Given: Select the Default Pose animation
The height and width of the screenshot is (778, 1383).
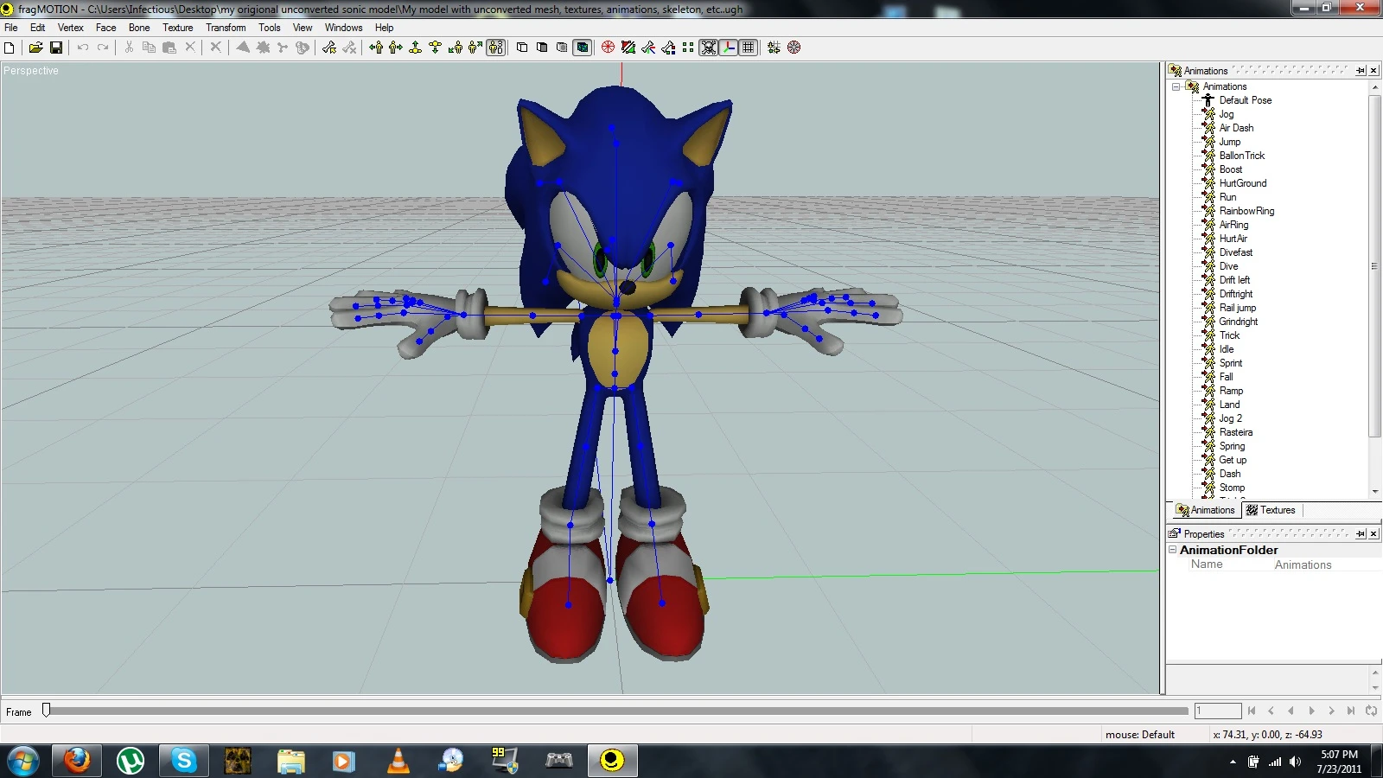Looking at the screenshot, I should pyautogui.click(x=1246, y=100).
